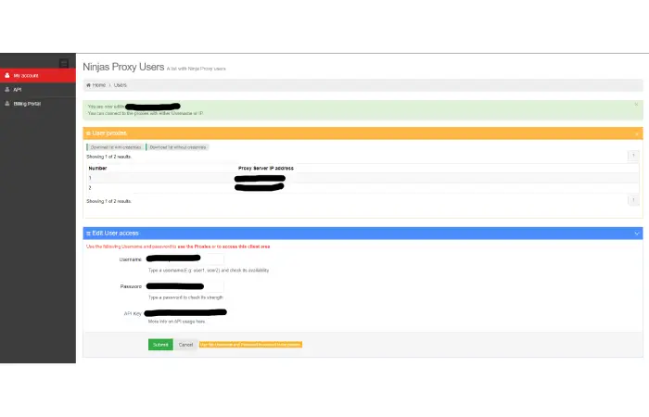The height and width of the screenshot is (417, 649).
Task: Click the green Submit button
Action: (160, 345)
